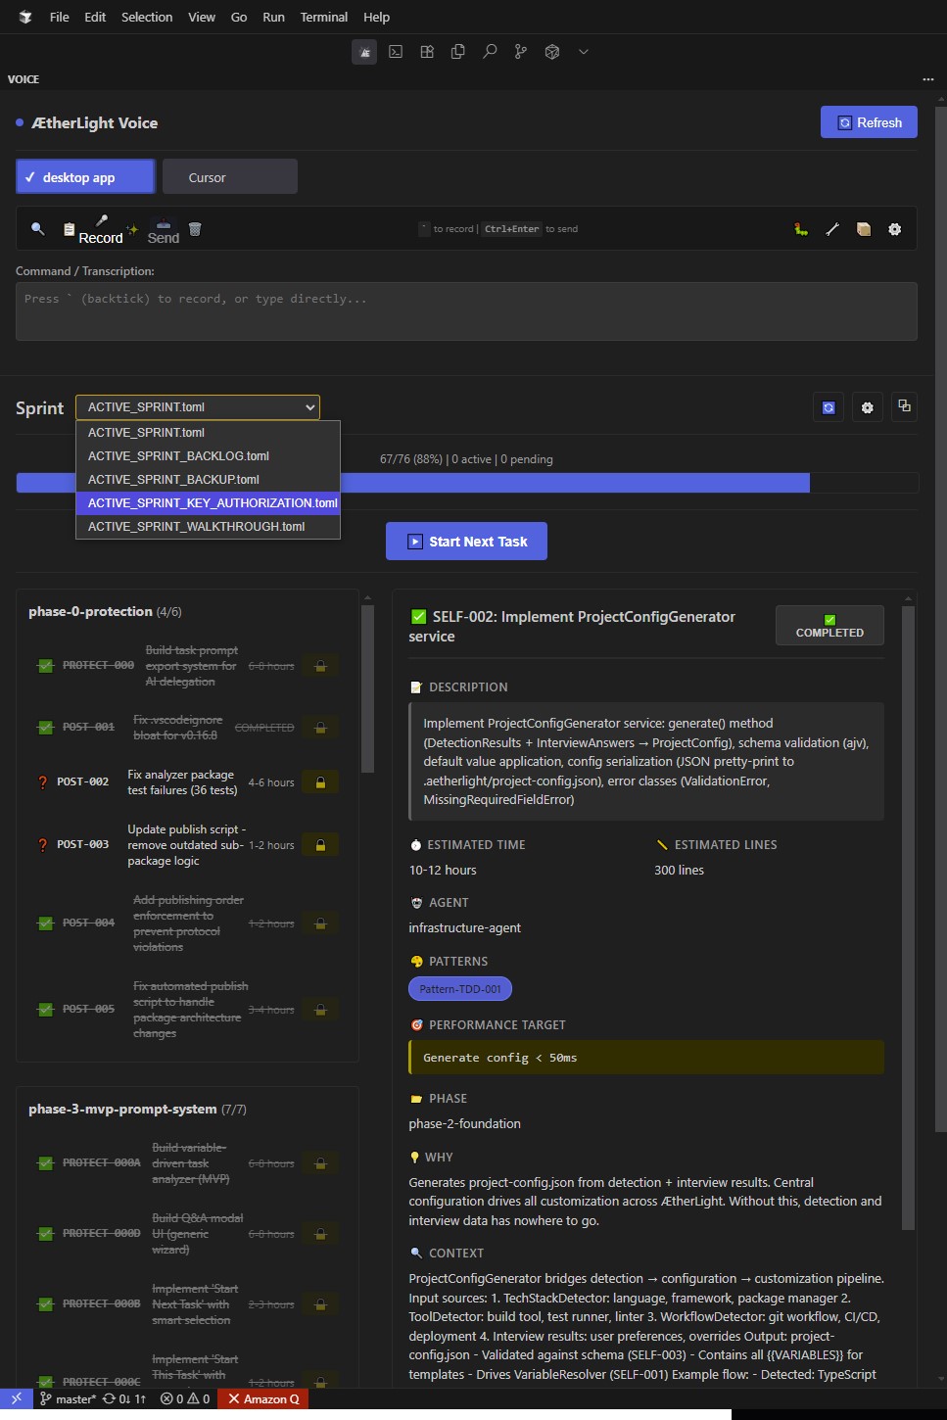Open the Terminal menu
Viewport: 947px width, 1420px height.
pos(323,17)
